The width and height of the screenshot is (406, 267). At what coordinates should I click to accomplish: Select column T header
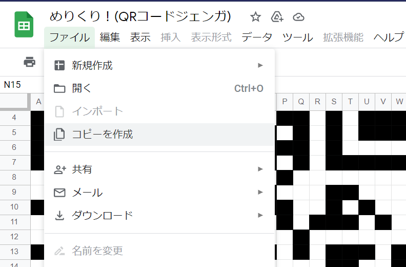click(x=350, y=102)
